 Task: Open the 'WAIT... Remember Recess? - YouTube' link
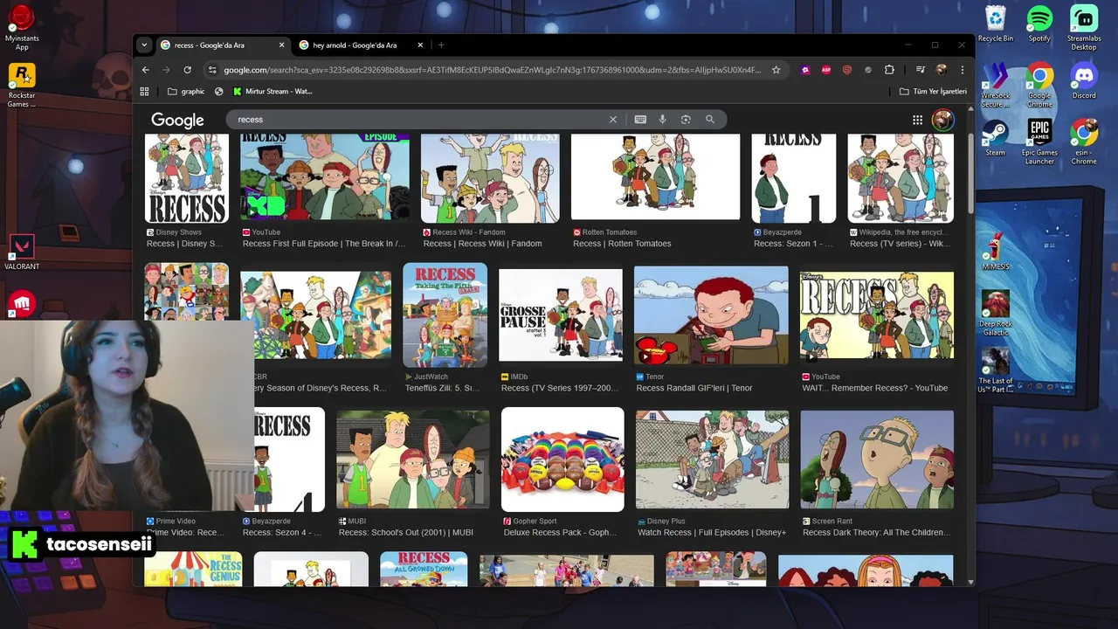(875, 388)
